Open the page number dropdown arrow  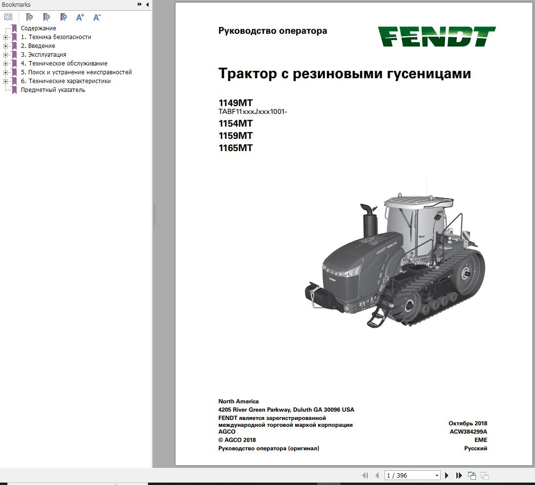437,475
